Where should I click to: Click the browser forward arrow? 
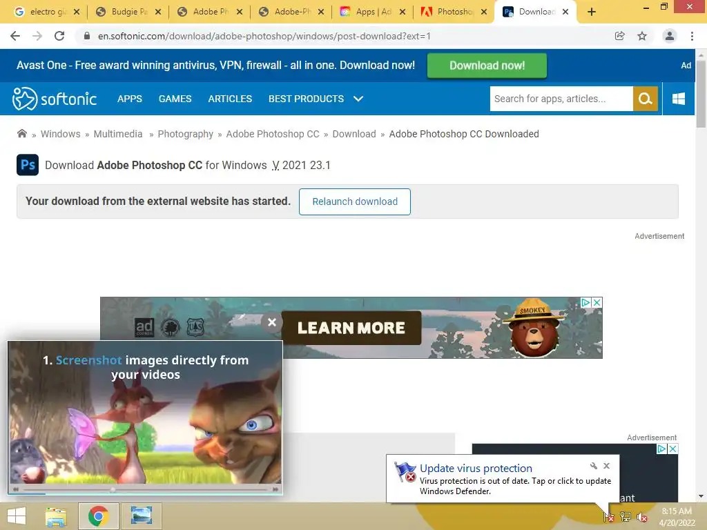(37, 36)
